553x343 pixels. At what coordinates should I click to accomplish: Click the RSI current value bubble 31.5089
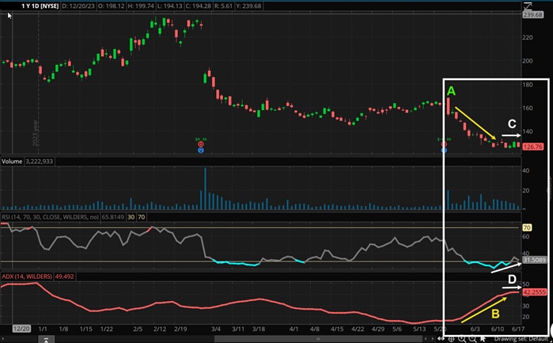click(535, 260)
